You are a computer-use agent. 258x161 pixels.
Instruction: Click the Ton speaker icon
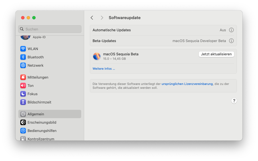[23, 85]
